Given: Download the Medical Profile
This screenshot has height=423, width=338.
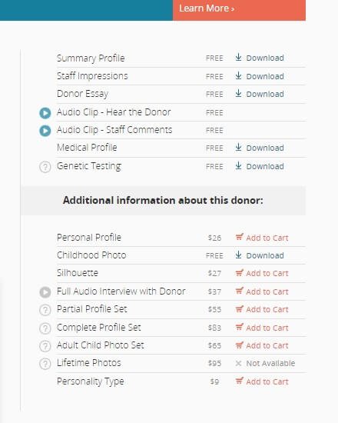Looking at the screenshot, I should 260,148.
